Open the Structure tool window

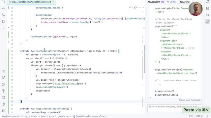coord(3,15)
